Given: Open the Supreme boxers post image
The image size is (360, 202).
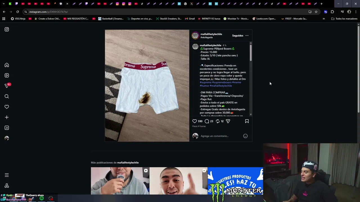Looking at the screenshot, I should tap(147, 86).
